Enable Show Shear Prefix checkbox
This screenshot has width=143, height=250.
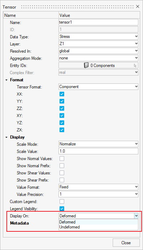click(x=62, y=180)
